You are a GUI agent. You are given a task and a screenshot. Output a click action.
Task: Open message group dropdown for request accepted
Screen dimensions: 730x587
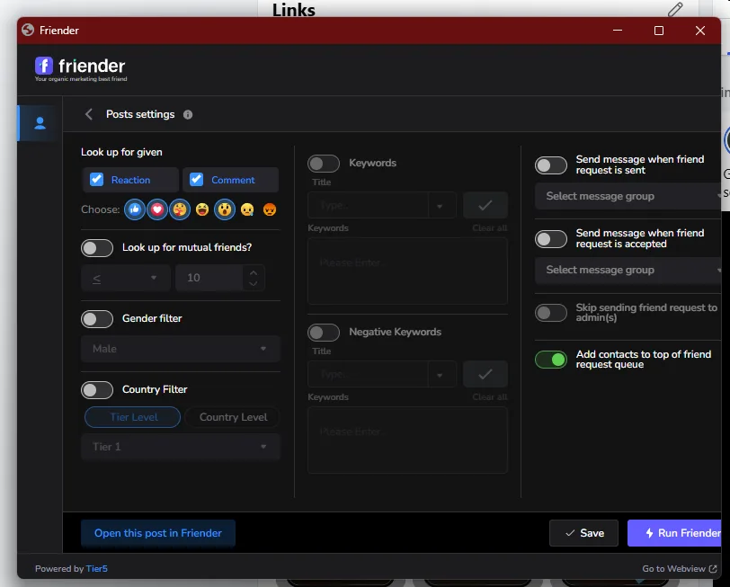tap(628, 270)
